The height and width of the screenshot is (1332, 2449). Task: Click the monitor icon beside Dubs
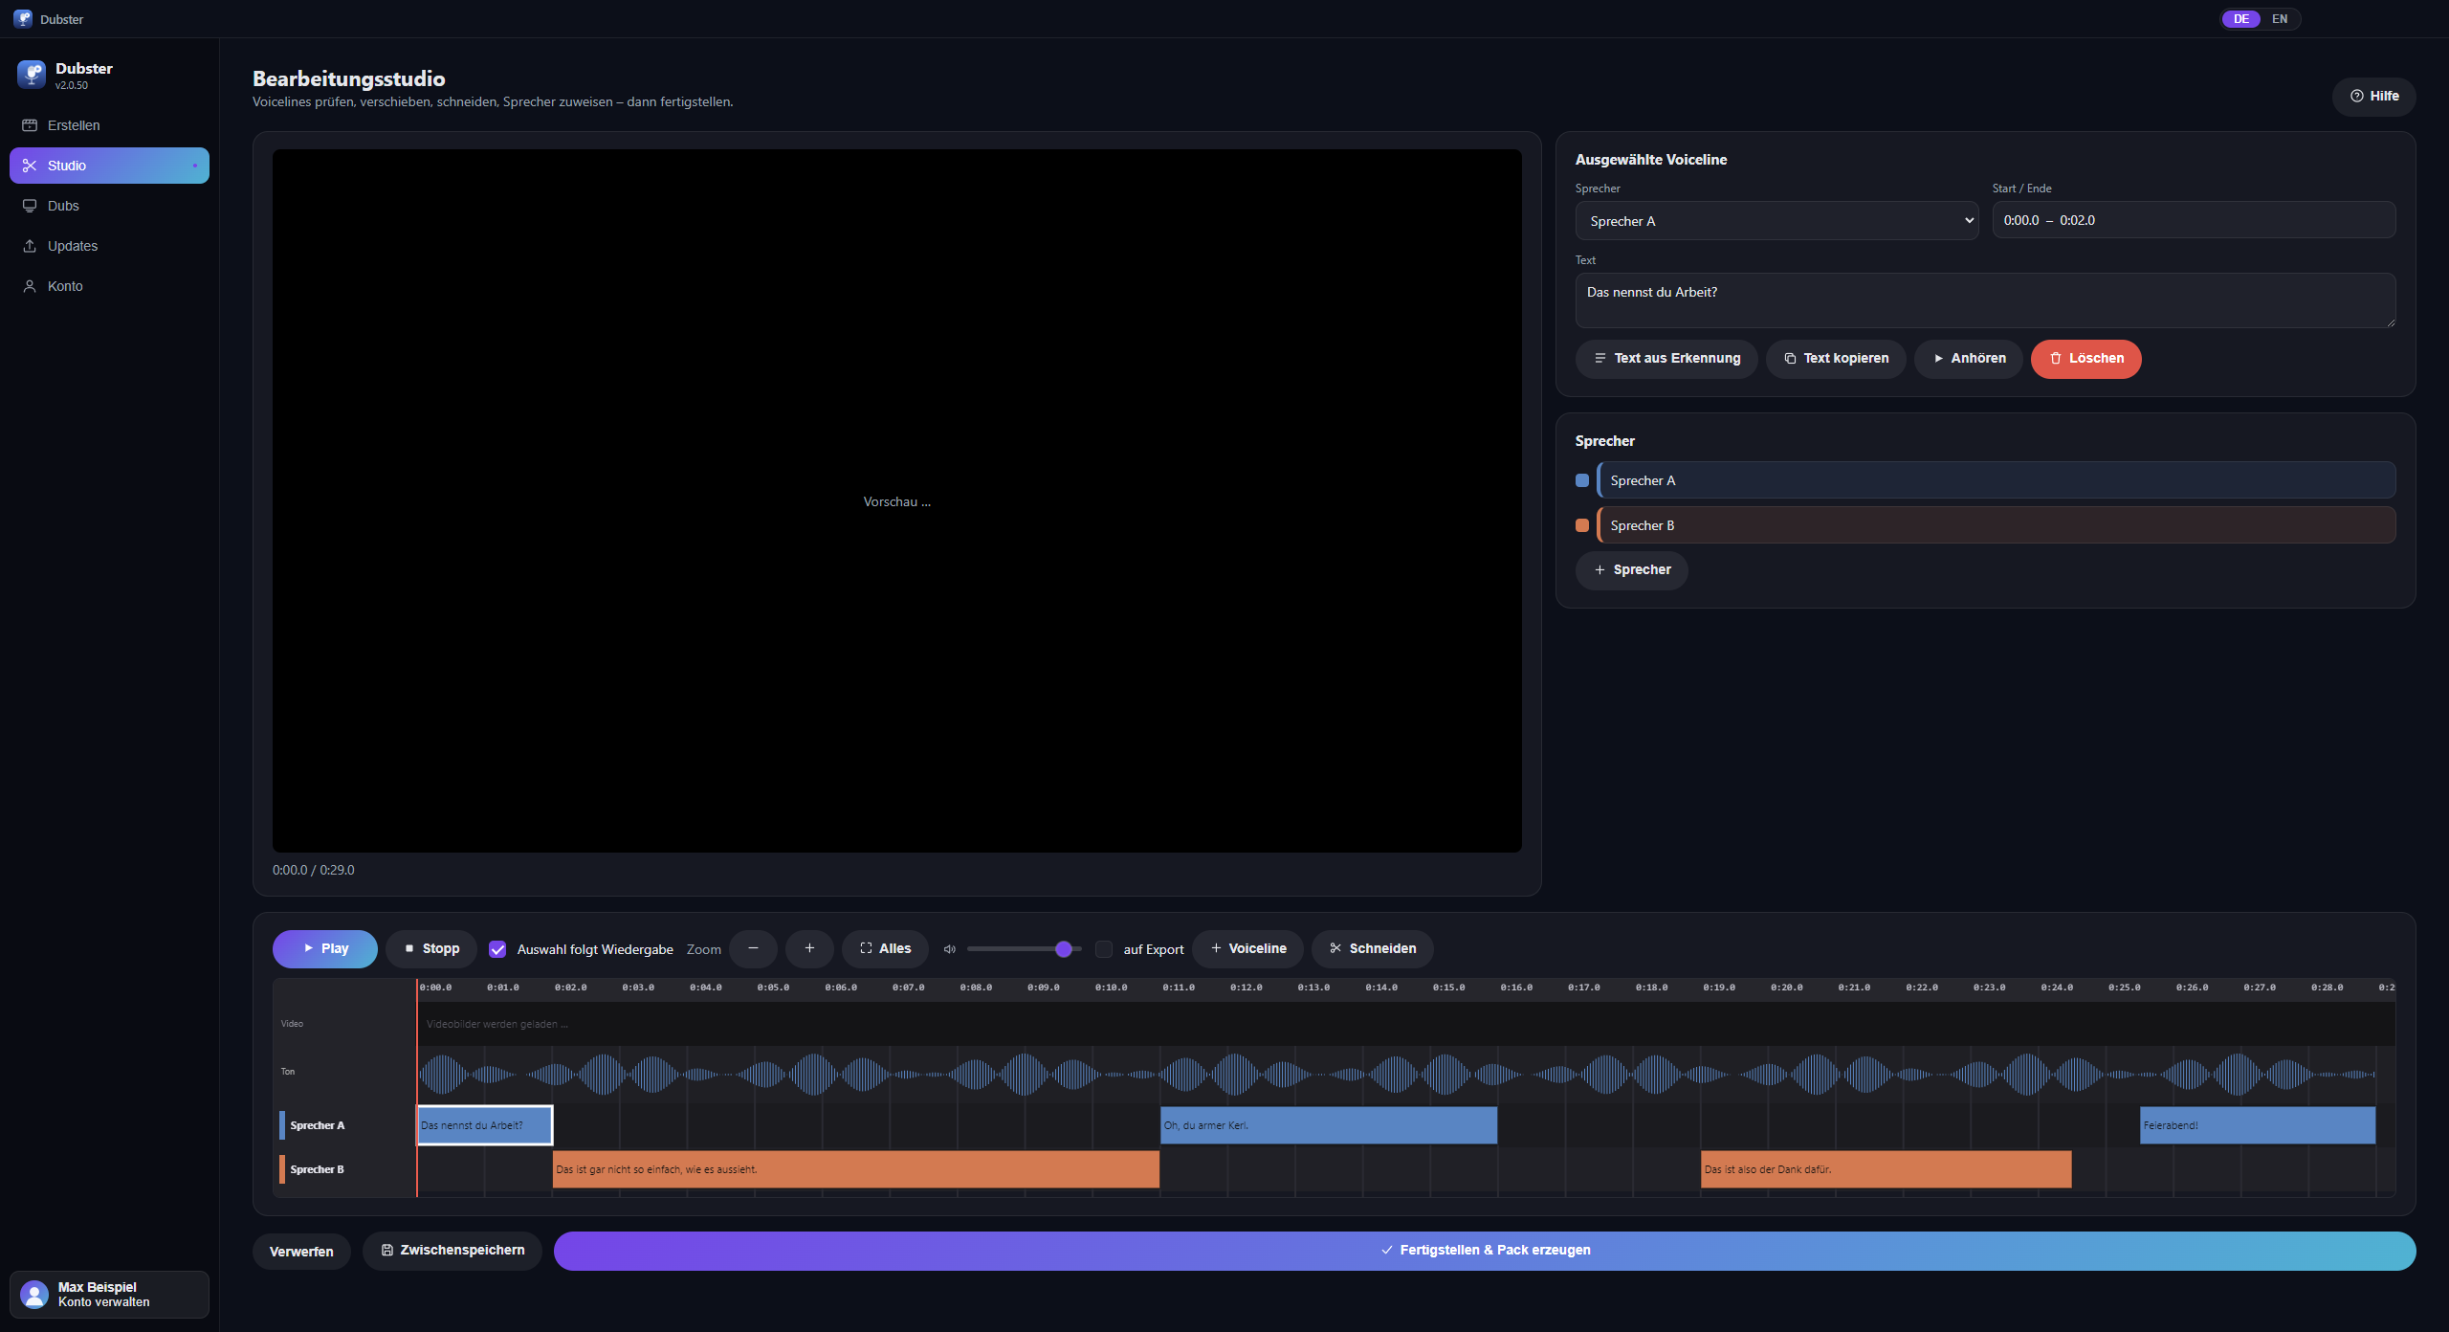(30, 206)
